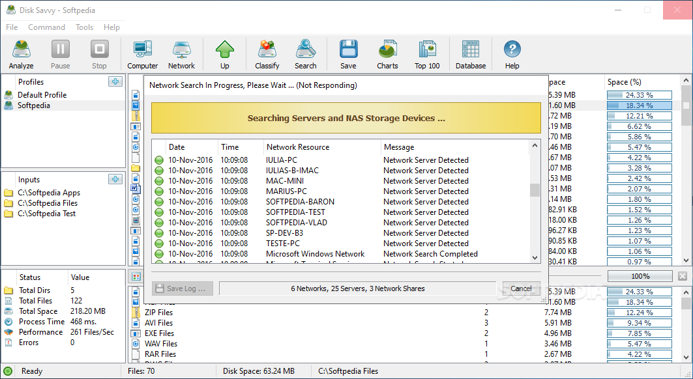Open the Search tool
This screenshot has width=693, height=379.
[305, 54]
